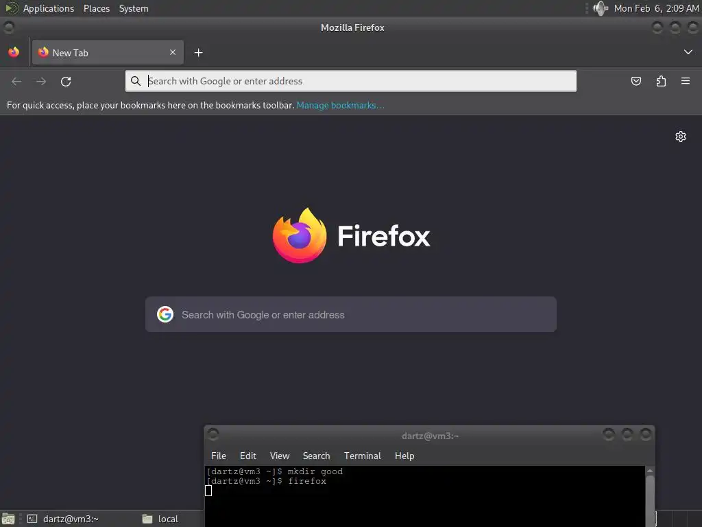Open the Applications system menu
This screenshot has height=527, width=702.
[49, 8]
